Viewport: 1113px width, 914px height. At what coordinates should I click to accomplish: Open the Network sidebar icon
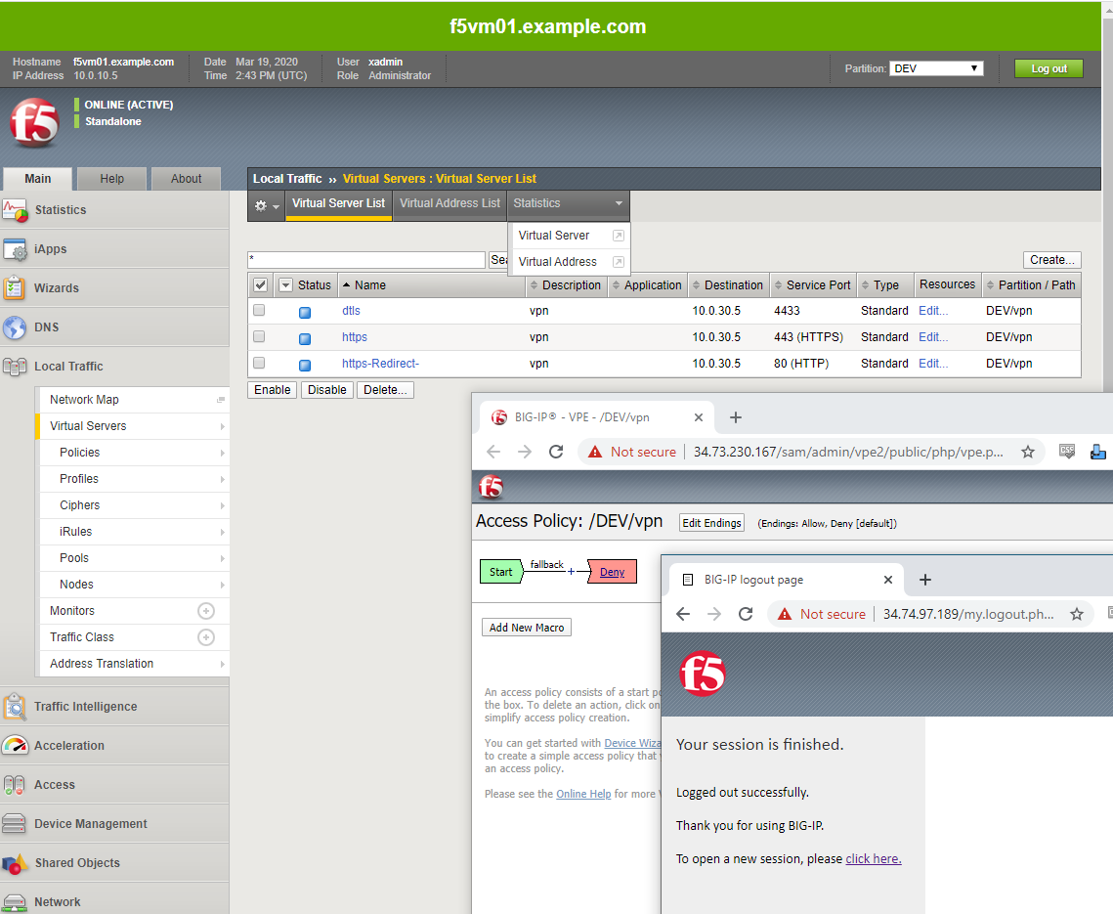[15, 902]
